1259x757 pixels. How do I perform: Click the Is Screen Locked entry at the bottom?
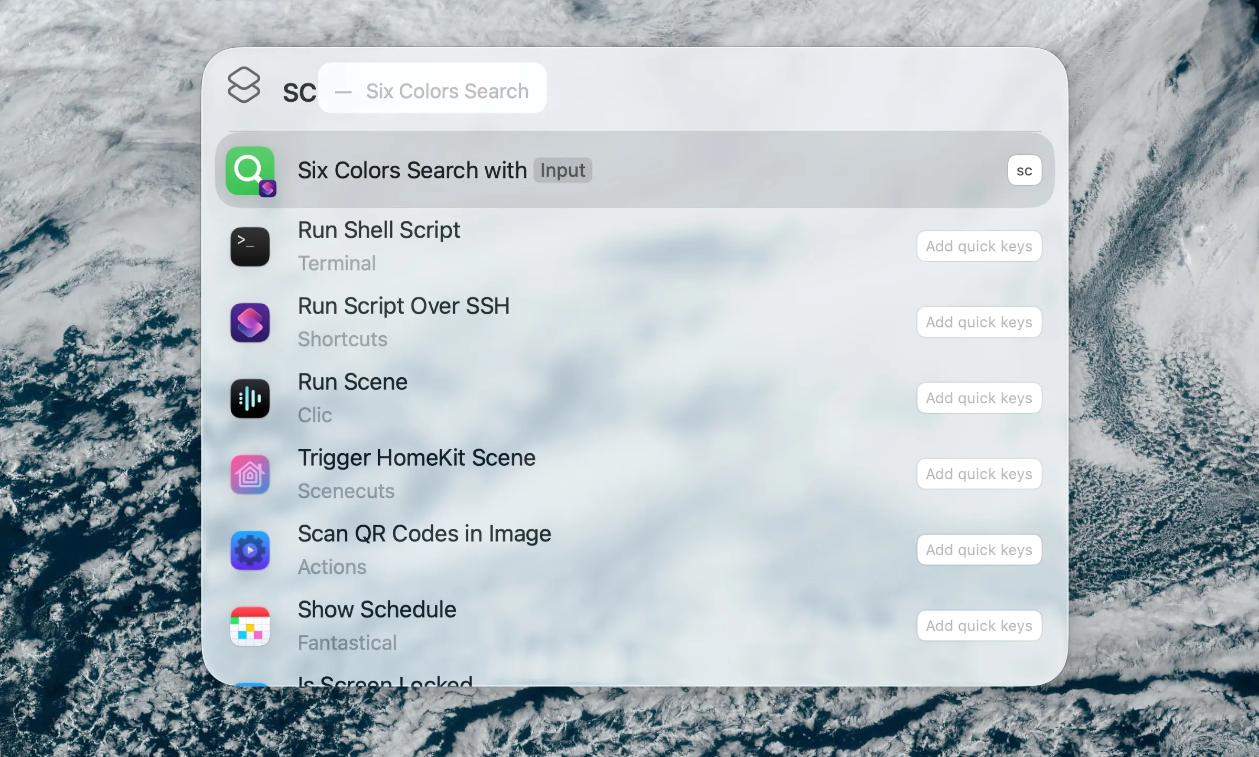384,682
